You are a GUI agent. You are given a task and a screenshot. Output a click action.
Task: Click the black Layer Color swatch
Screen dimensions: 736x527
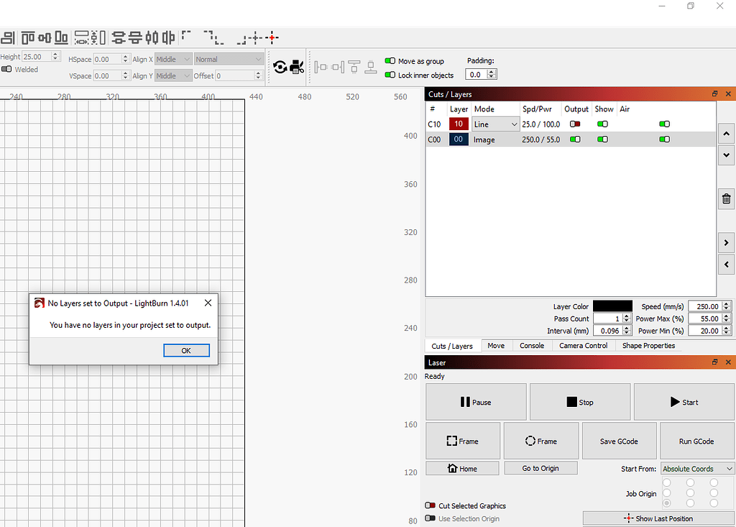tap(612, 306)
